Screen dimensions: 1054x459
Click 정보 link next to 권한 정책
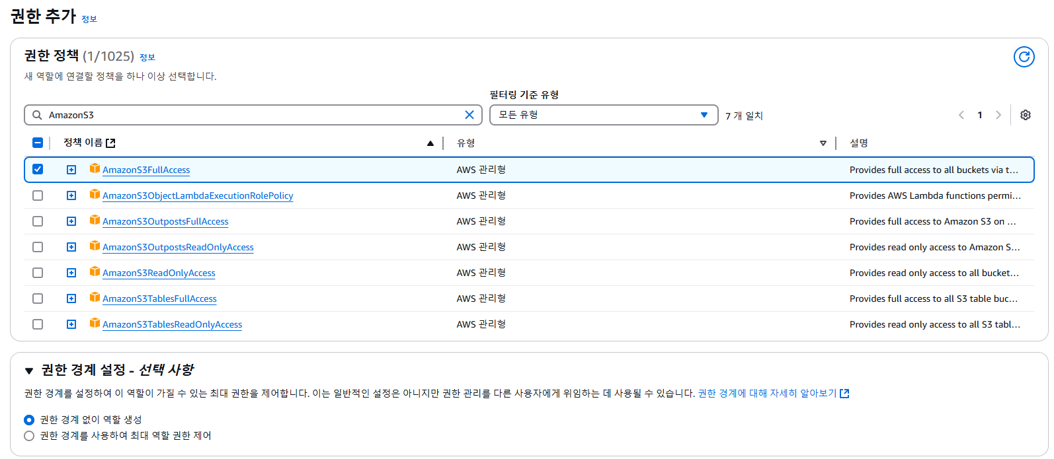147,57
